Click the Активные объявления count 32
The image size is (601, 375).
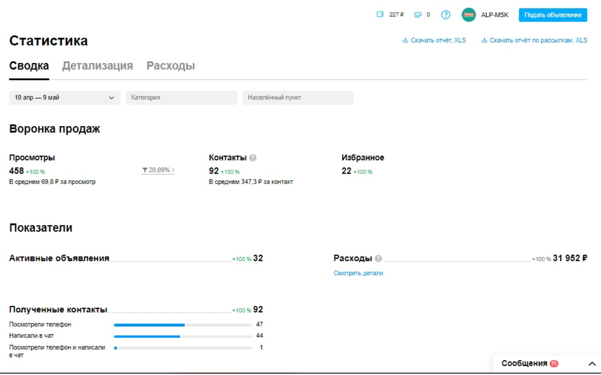click(258, 258)
